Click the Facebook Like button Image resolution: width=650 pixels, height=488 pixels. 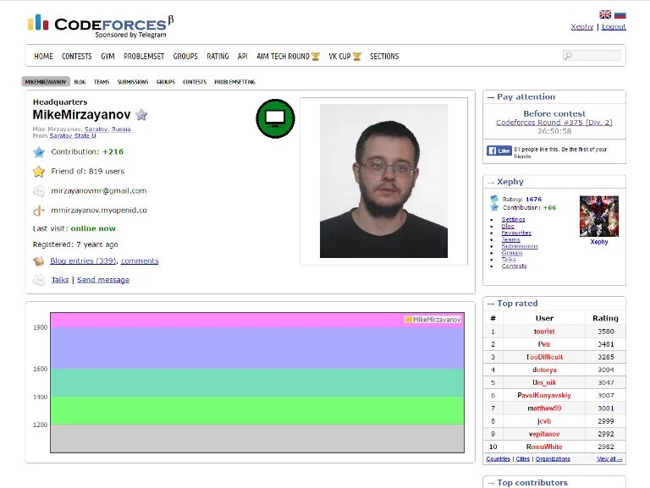(x=499, y=151)
